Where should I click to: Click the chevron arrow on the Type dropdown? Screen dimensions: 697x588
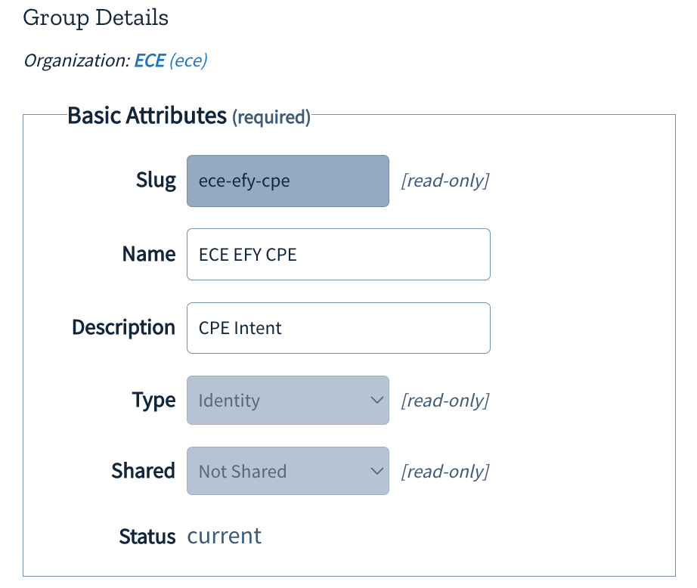tap(377, 400)
